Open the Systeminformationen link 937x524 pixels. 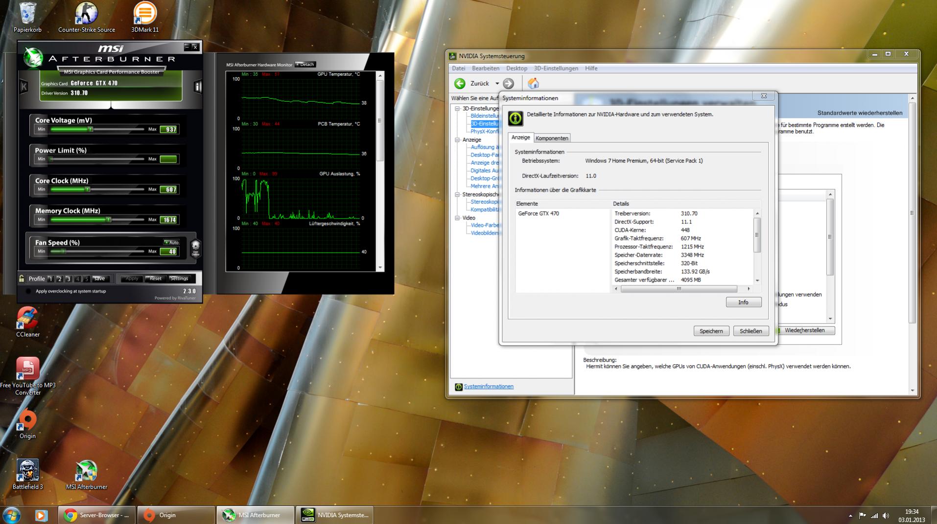point(489,387)
